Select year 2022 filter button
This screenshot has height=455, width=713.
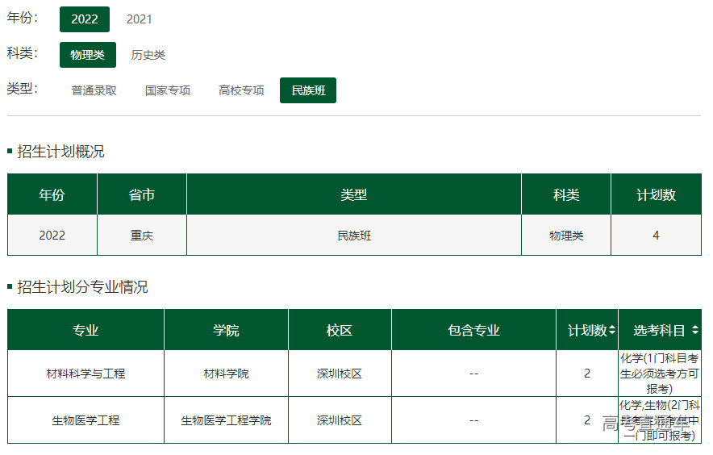pos(84,19)
